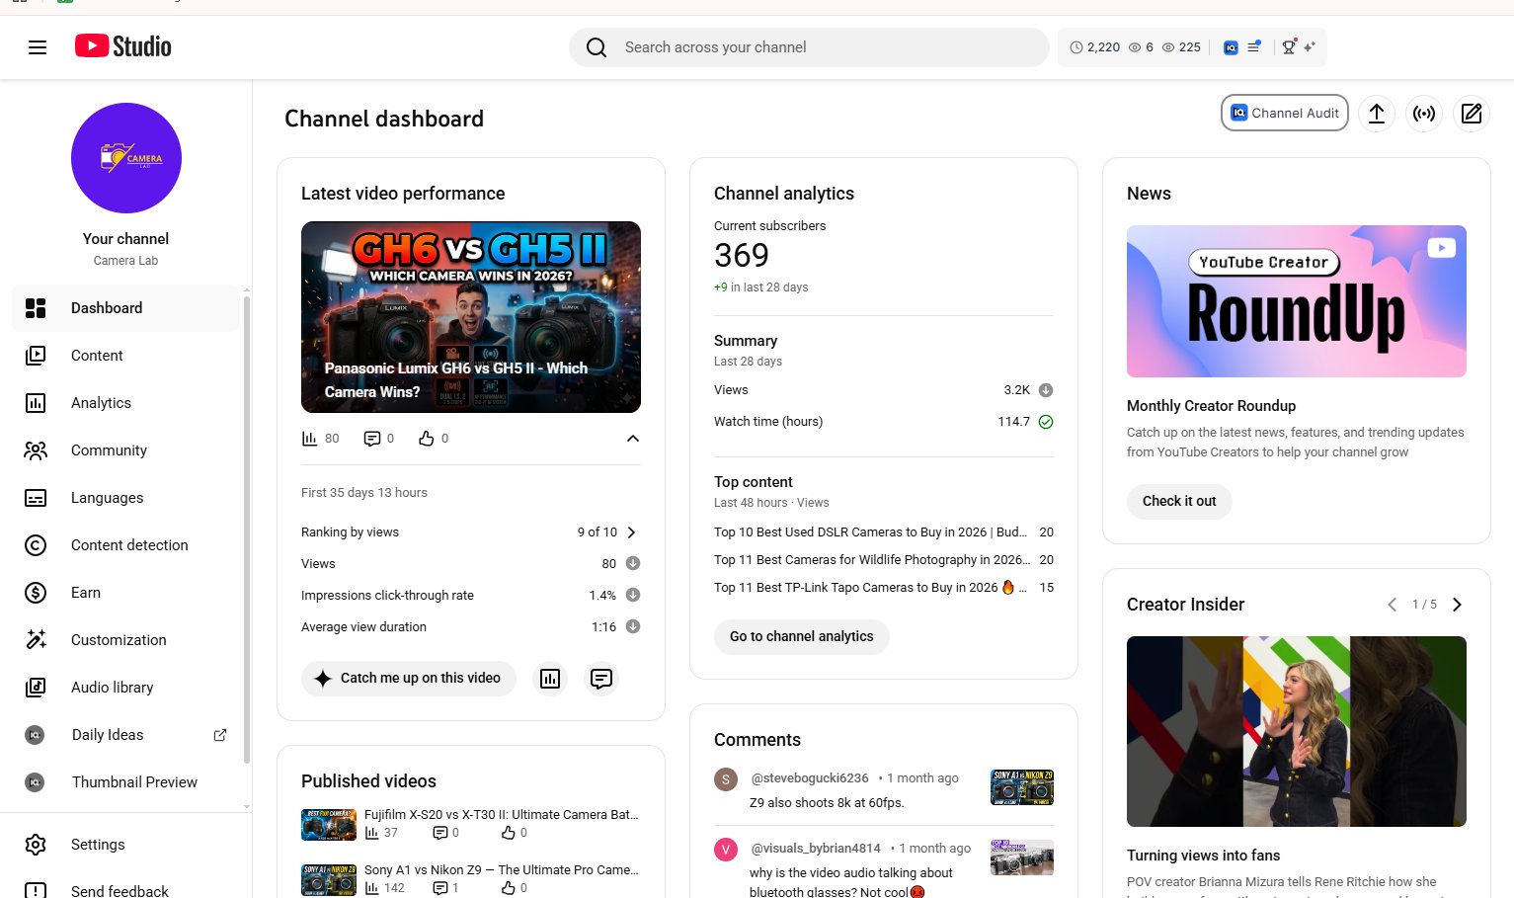Screen dimensions: 1514x898
Task: Open Community in the sidebar
Action: (125, 450)
